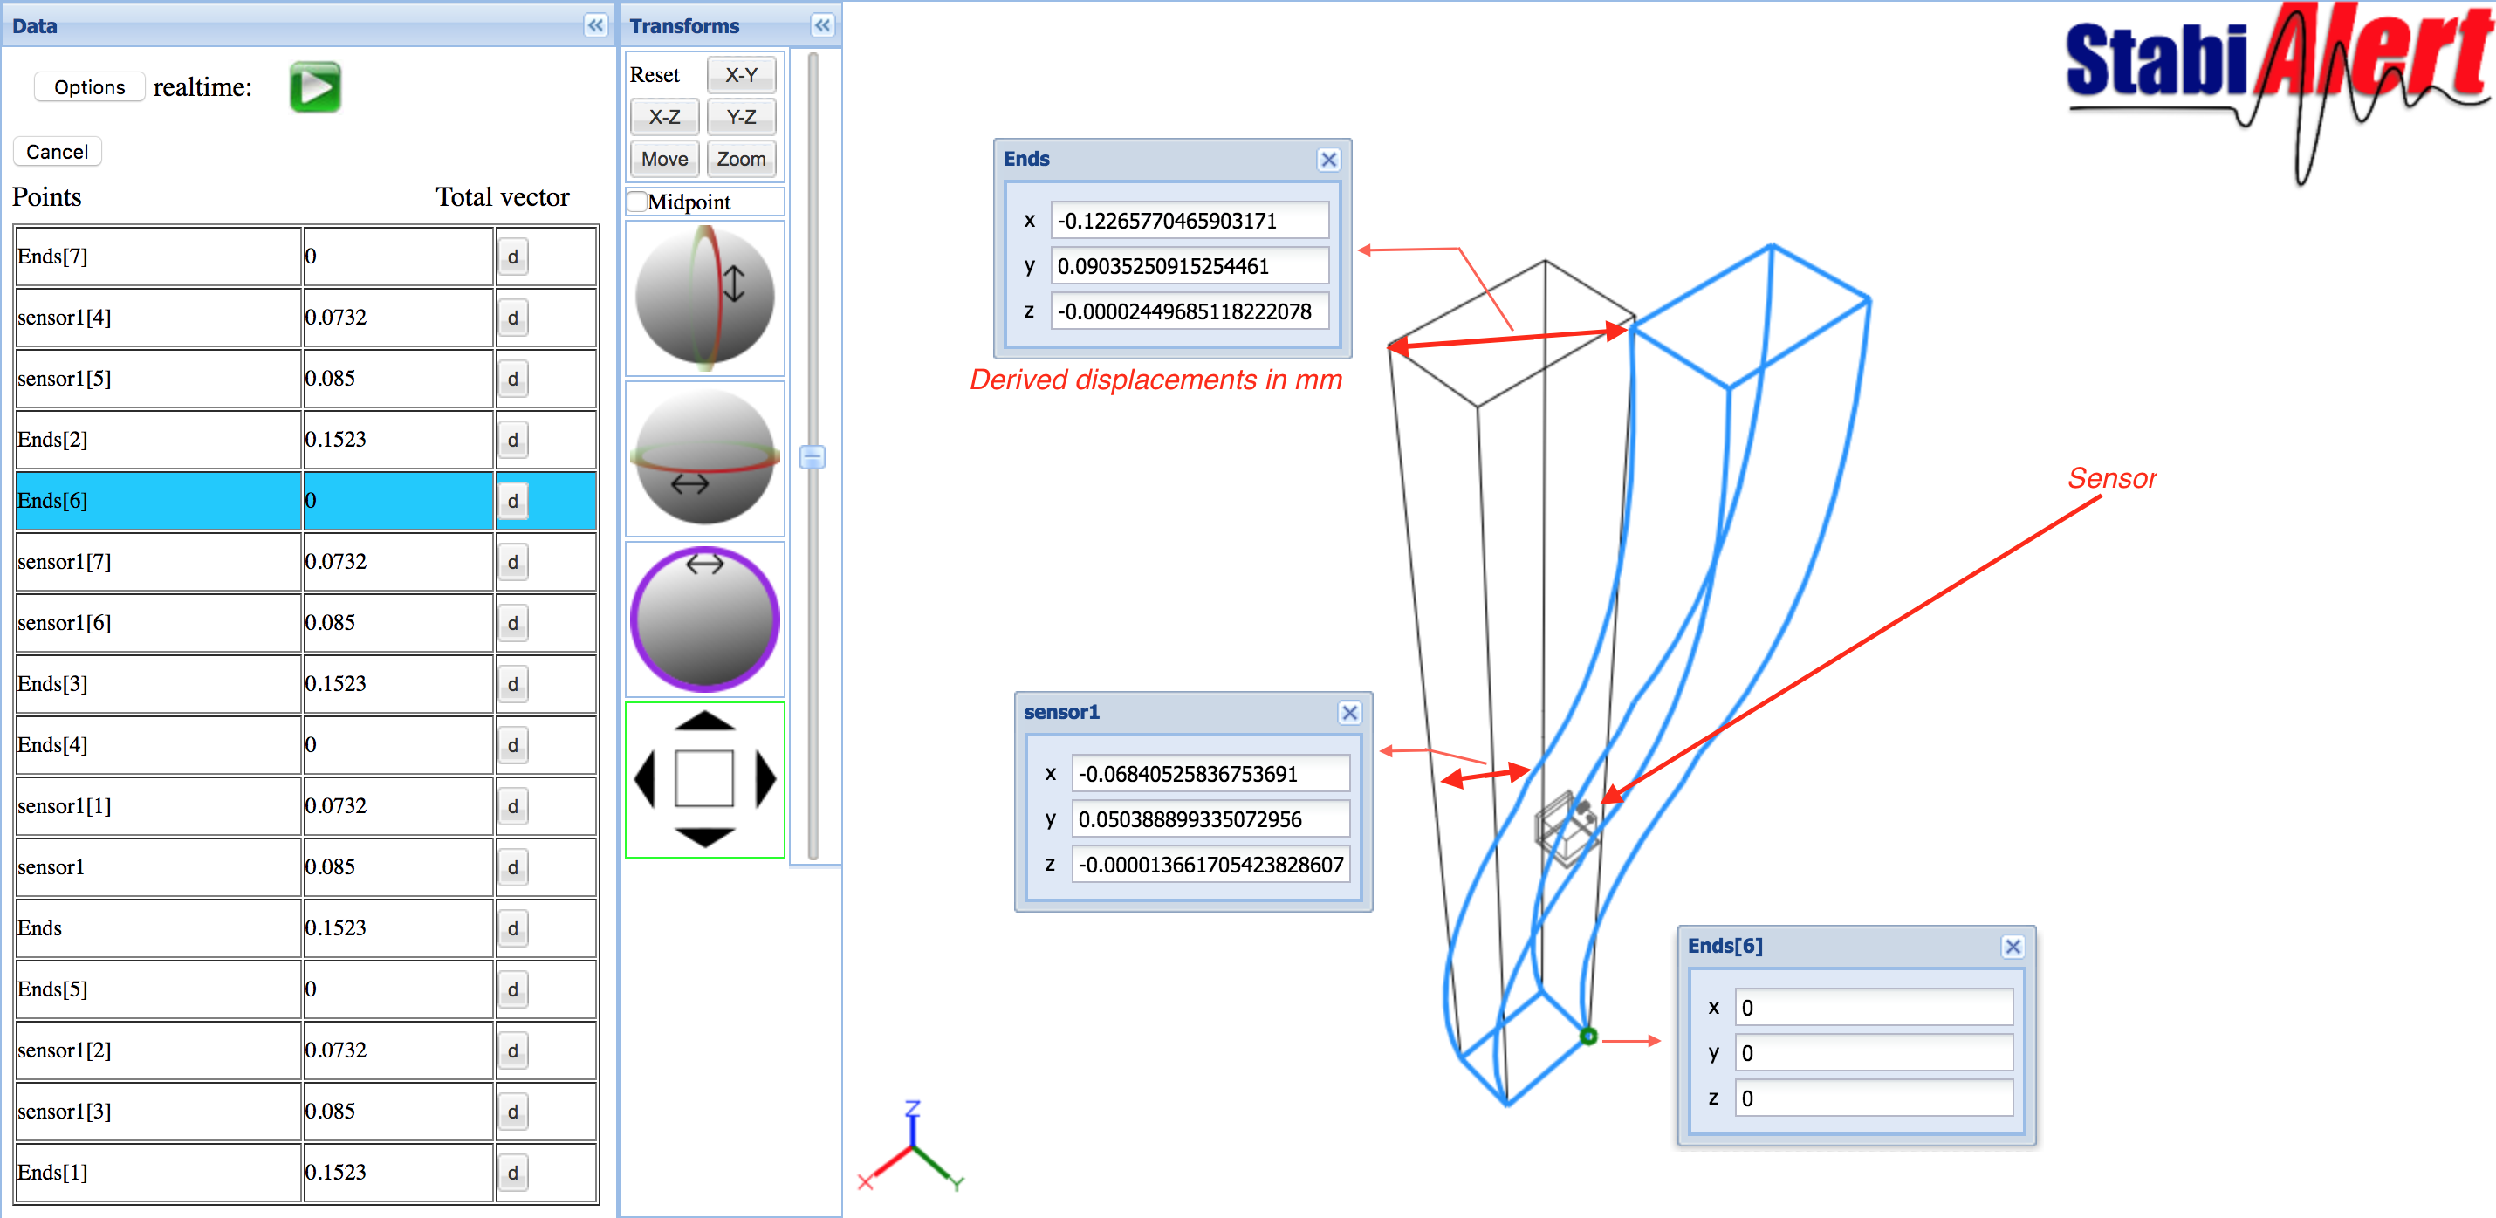
Task: Select the highlighted Ends[6] point row
Action: coord(306,501)
